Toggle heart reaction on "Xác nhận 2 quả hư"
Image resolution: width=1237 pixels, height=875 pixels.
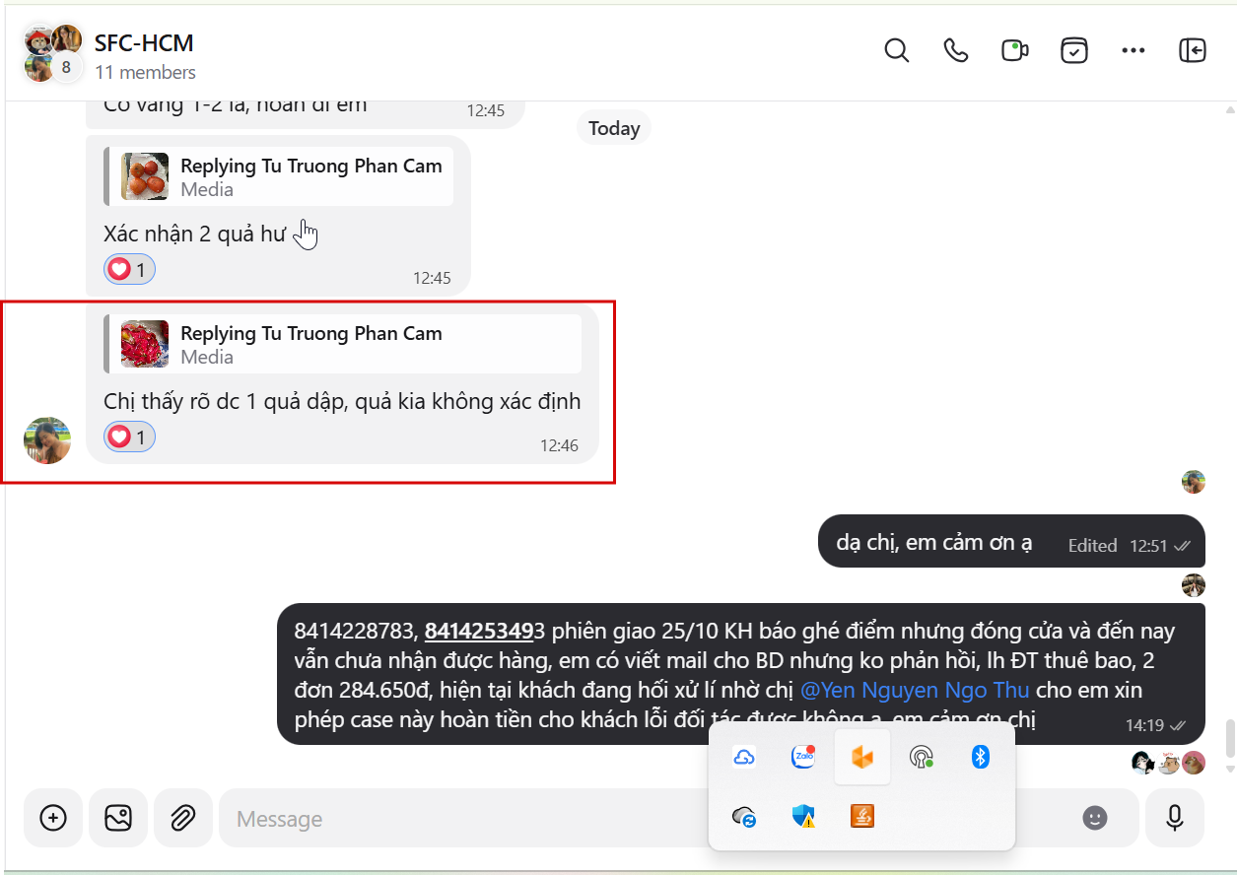click(x=129, y=270)
